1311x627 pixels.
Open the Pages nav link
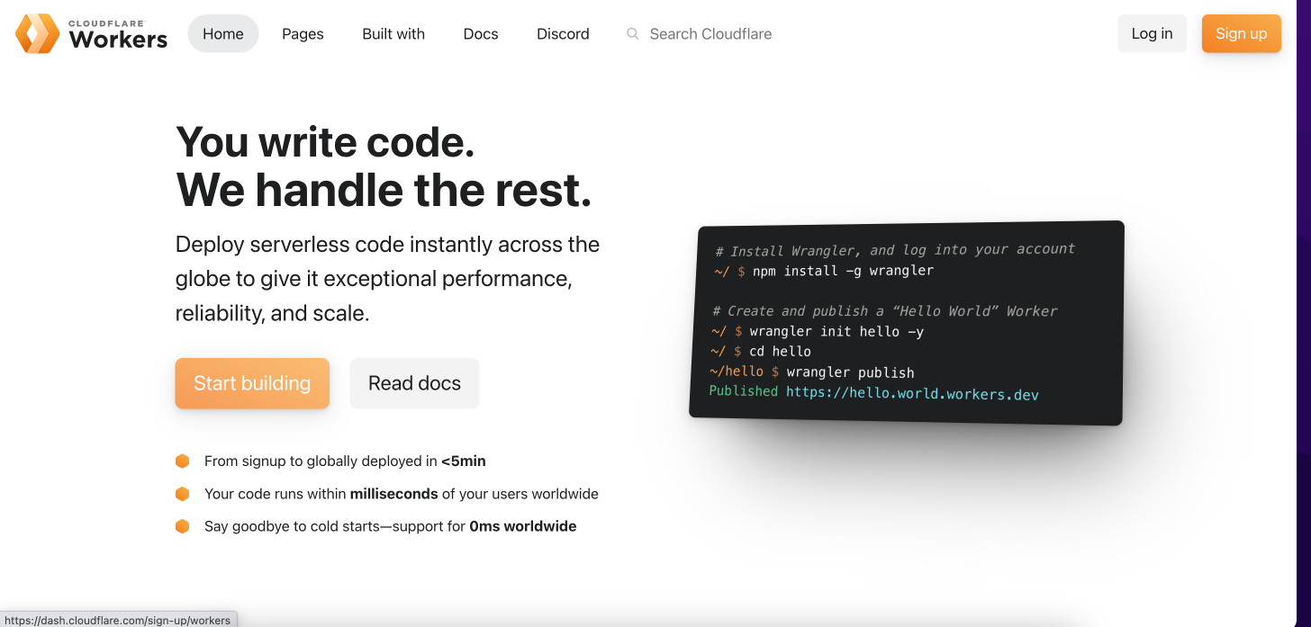coord(303,33)
